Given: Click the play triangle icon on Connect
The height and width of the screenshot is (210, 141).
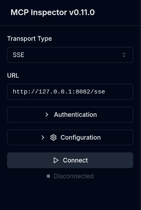Looking at the screenshot, I should (56, 160).
